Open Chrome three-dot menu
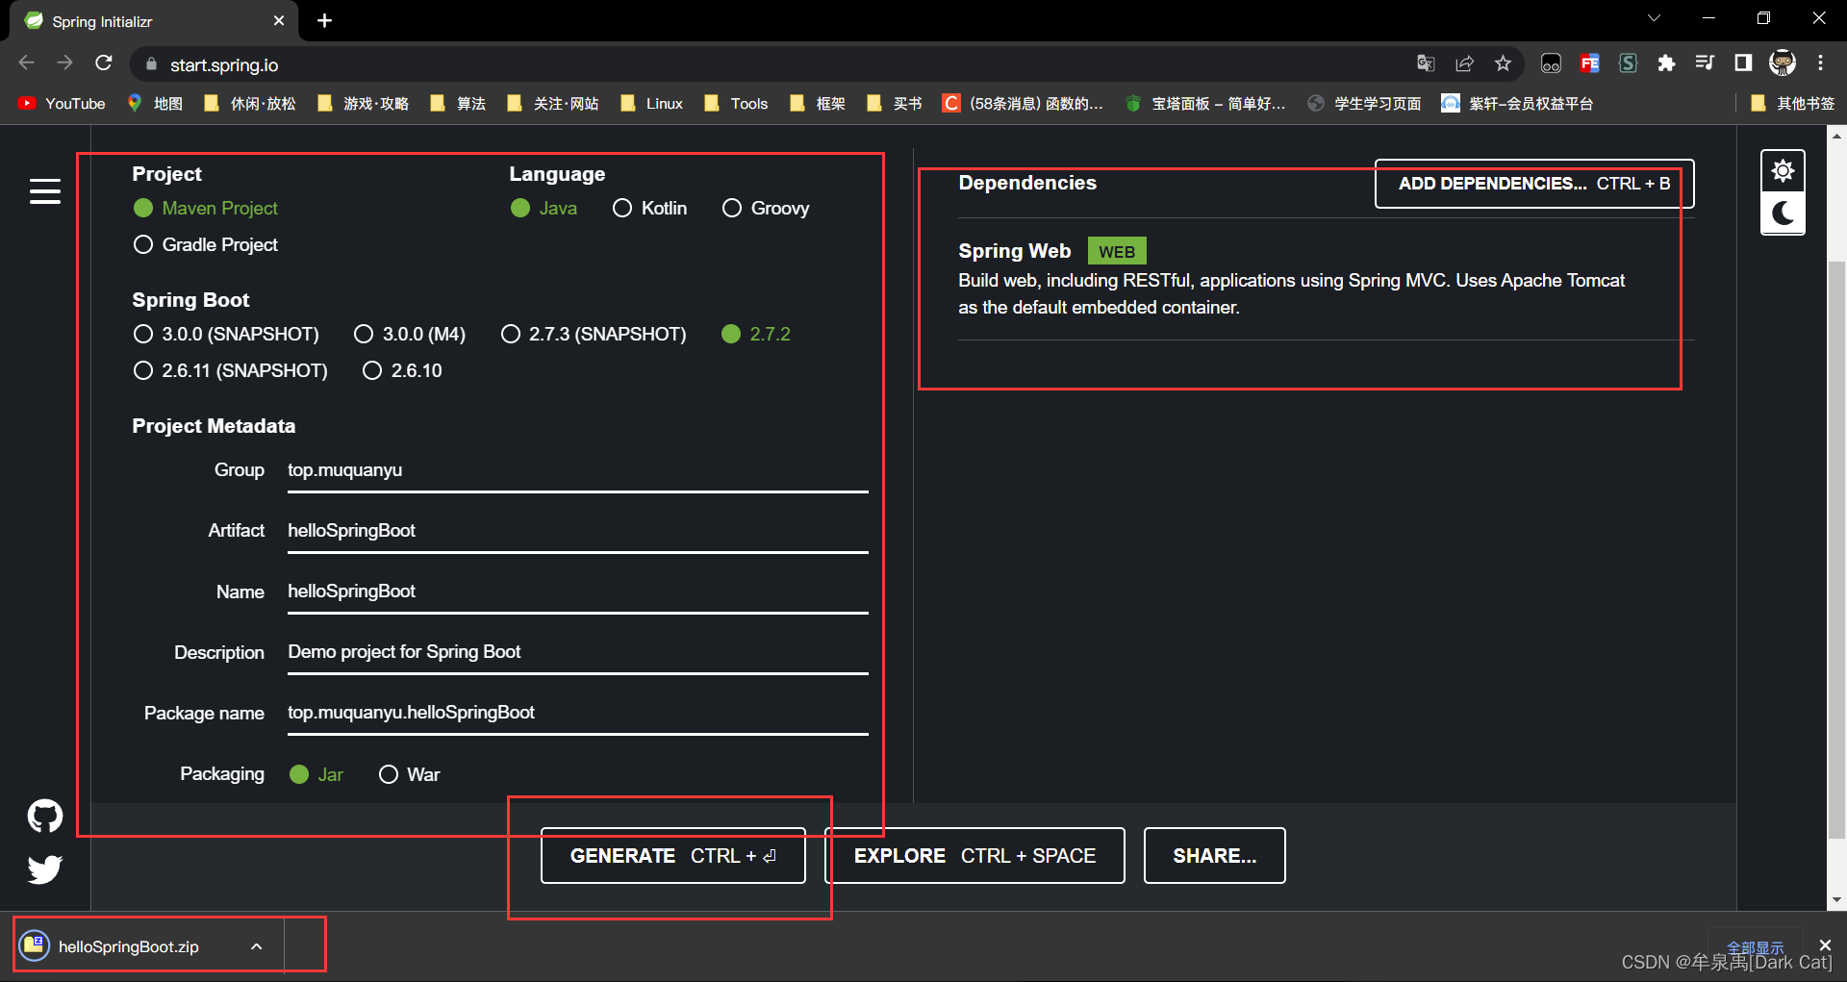 pos(1820,63)
